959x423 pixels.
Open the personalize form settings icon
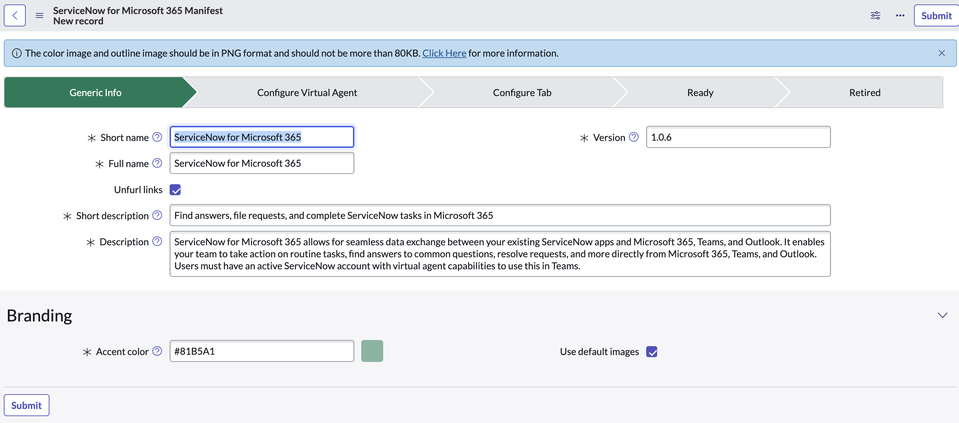point(875,16)
